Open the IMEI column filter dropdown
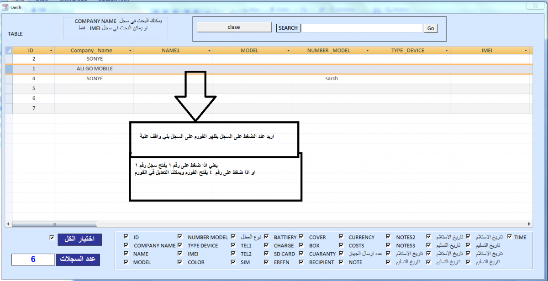Image resolution: width=548 pixels, height=281 pixels. pyautogui.click(x=525, y=51)
